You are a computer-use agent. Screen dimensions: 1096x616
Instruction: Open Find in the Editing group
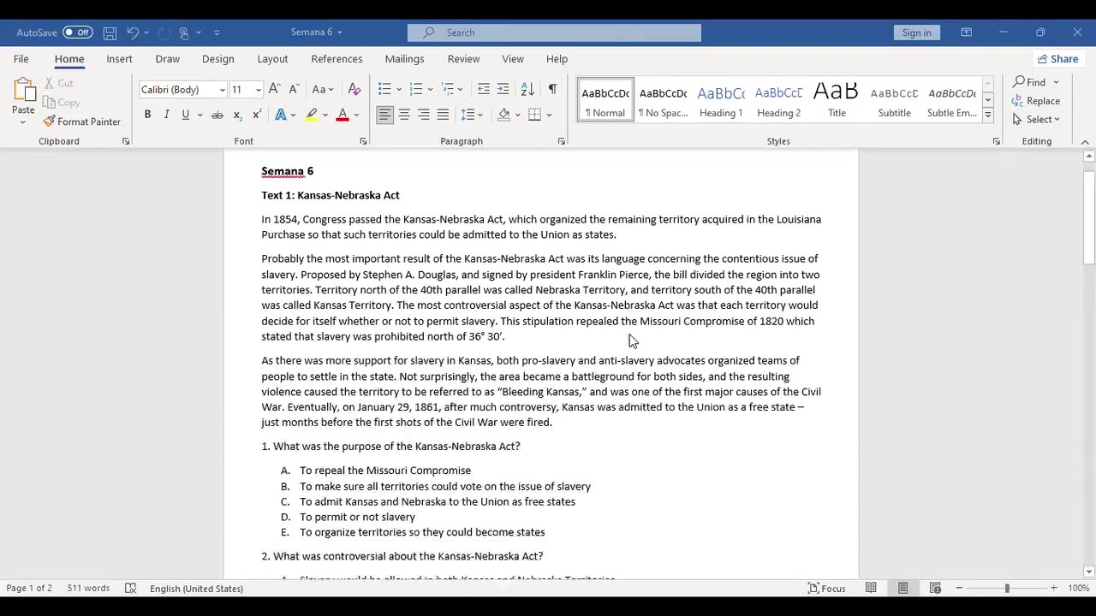(x=1029, y=82)
